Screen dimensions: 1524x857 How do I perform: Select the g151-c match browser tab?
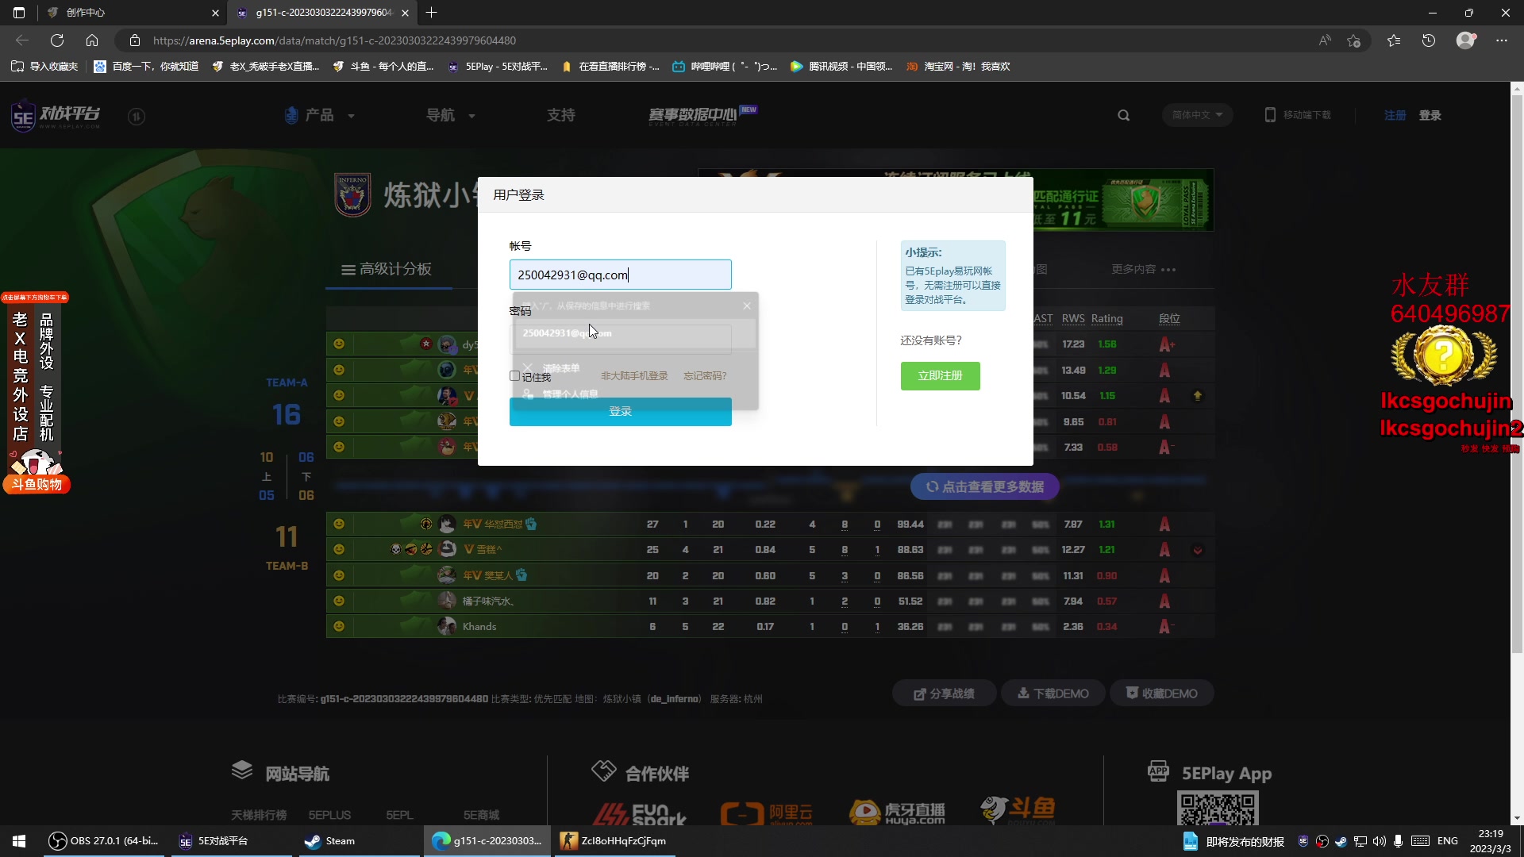(x=324, y=13)
